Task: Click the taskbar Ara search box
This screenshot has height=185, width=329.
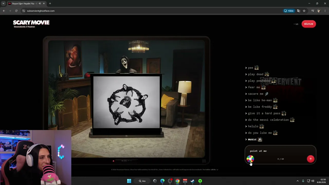Action: pyautogui.click(x=142, y=181)
